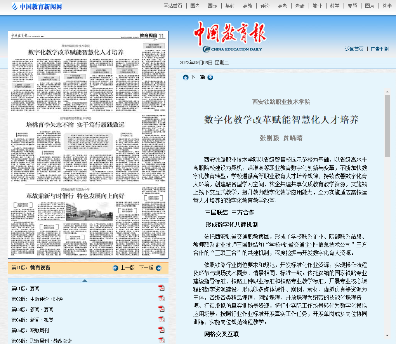Viewport: 396px width, 344px height.
Task: Download PDF for 第02版 中教评论·时评
Action: [x=162, y=299]
